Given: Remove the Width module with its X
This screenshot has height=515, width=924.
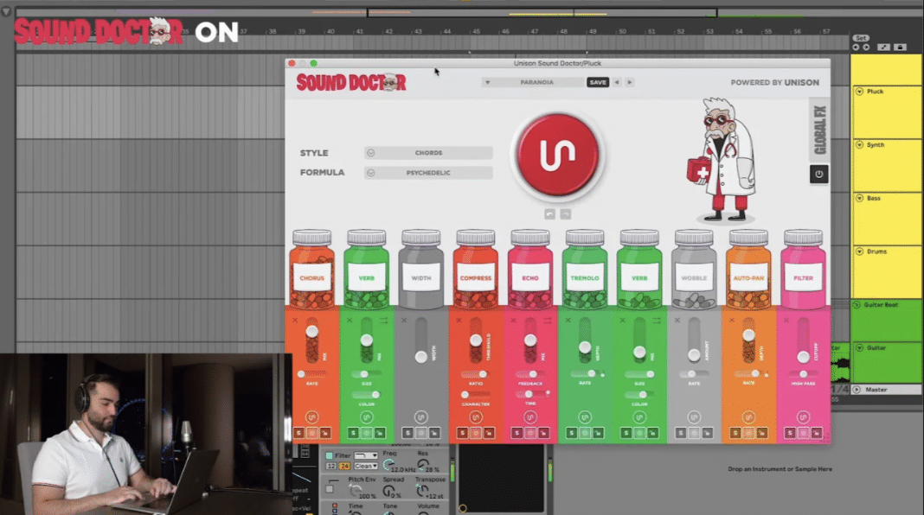Looking at the screenshot, I should [x=404, y=321].
